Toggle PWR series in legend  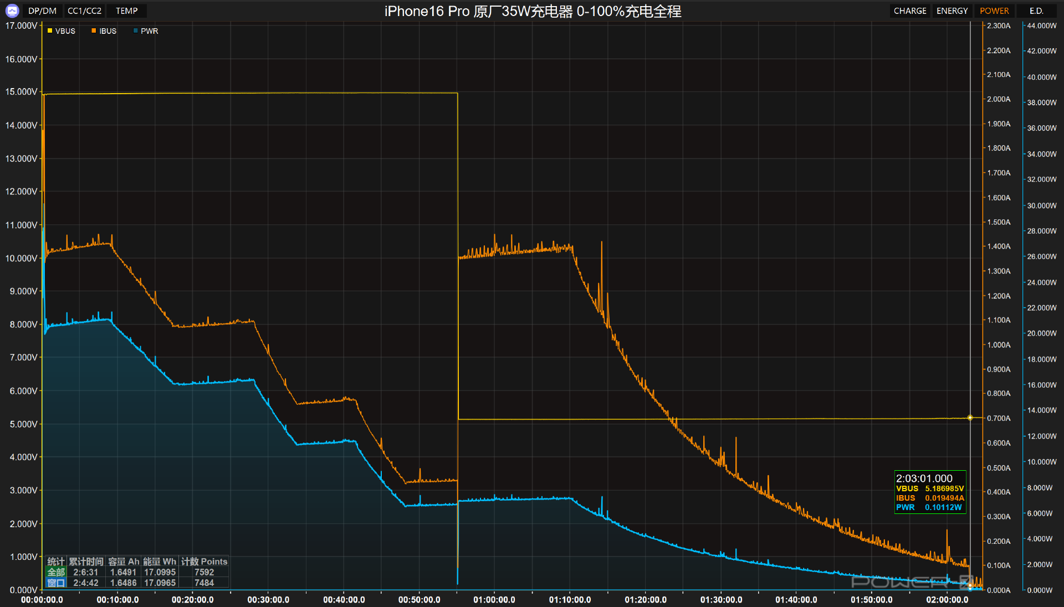pyautogui.click(x=146, y=31)
